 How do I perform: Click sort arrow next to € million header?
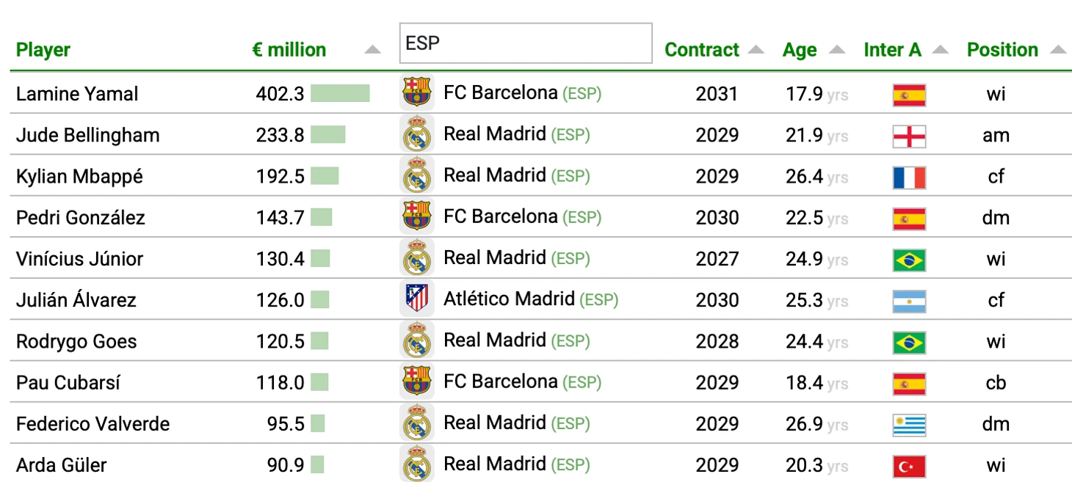click(373, 50)
